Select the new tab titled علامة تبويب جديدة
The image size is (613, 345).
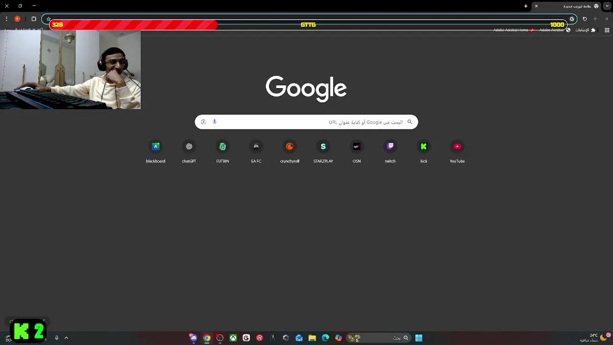(567, 6)
